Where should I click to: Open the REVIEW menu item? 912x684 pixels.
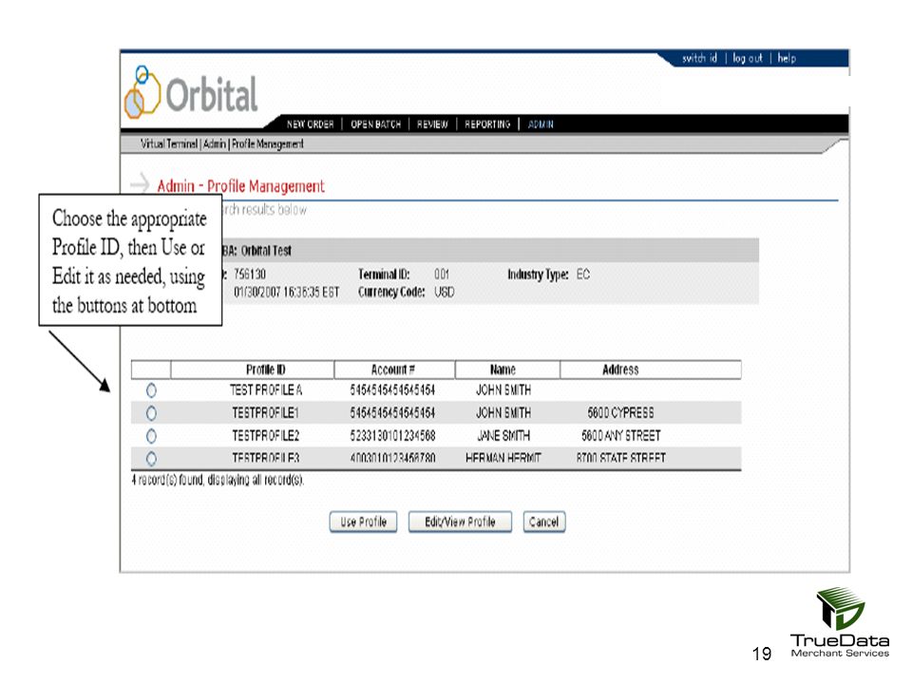coord(432,123)
